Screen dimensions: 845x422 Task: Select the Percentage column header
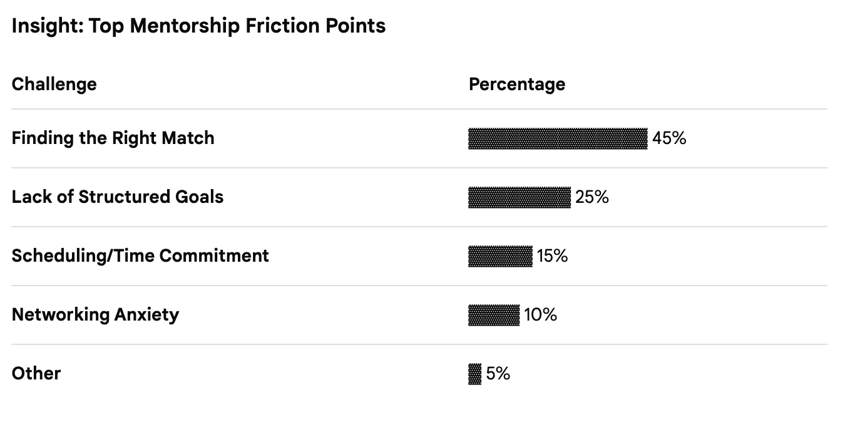(x=516, y=84)
